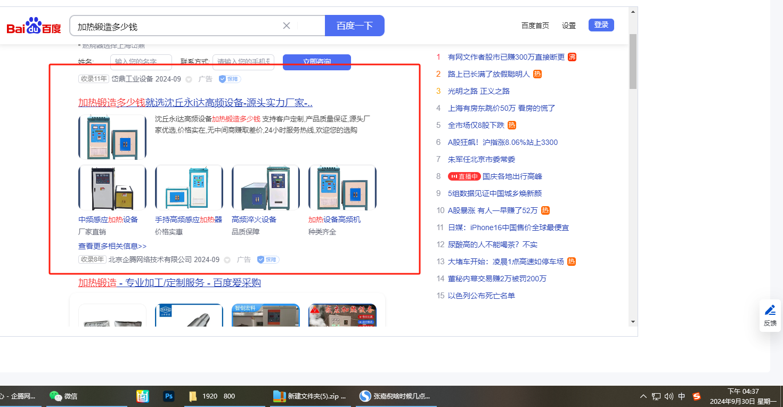Clear the search box with the X icon
Screen dimensions: 783x407
click(x=287, y=26)
